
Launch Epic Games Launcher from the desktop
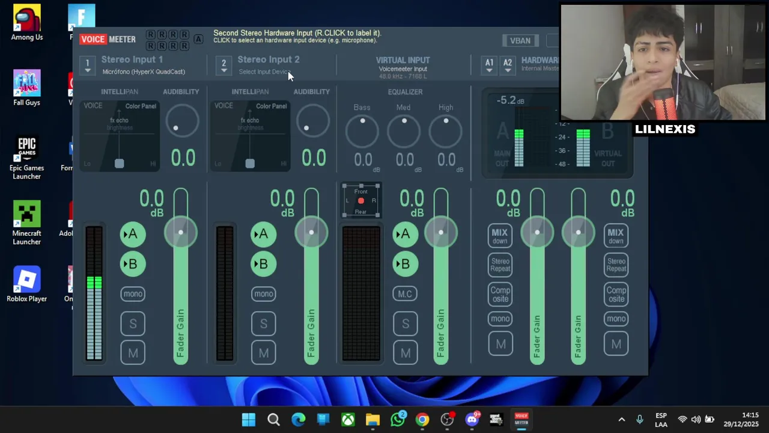point(26,158)
